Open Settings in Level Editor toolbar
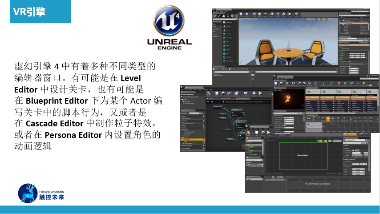380x214 pixels. (x=265, y=15)
